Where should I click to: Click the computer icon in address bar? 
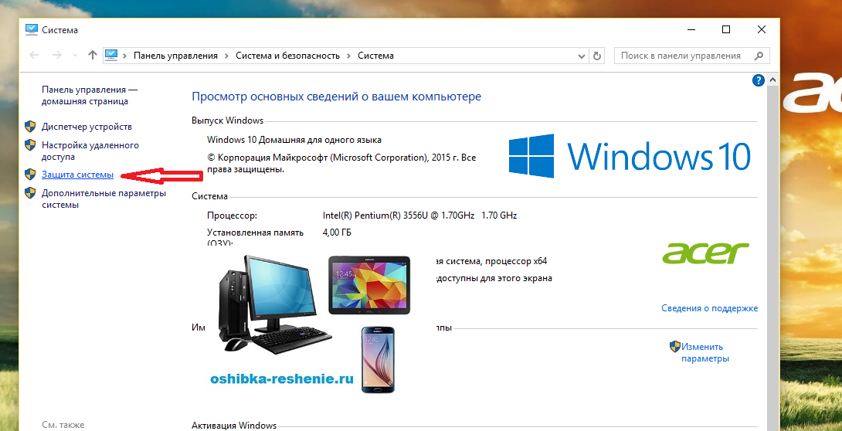point(111,56)
